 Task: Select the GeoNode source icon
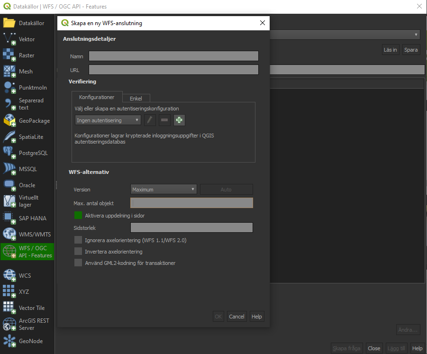click(9, 341)
